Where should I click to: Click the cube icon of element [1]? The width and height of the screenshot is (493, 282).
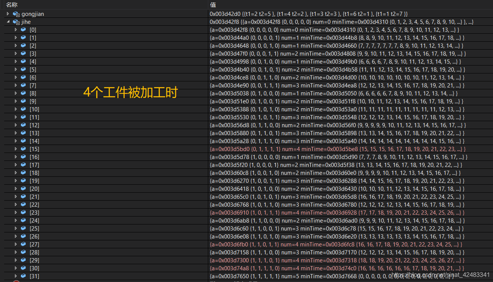click(x=23, y=37)
